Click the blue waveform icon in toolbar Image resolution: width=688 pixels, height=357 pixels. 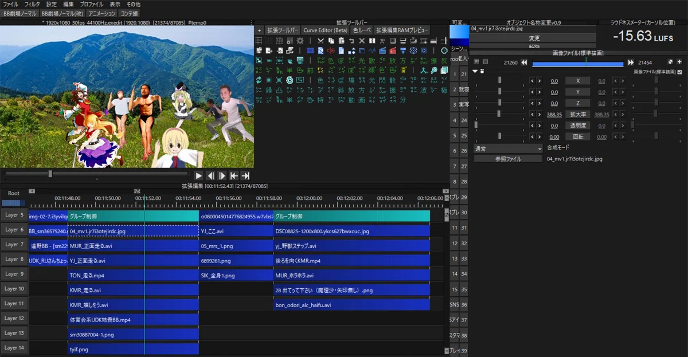(372, 50)
